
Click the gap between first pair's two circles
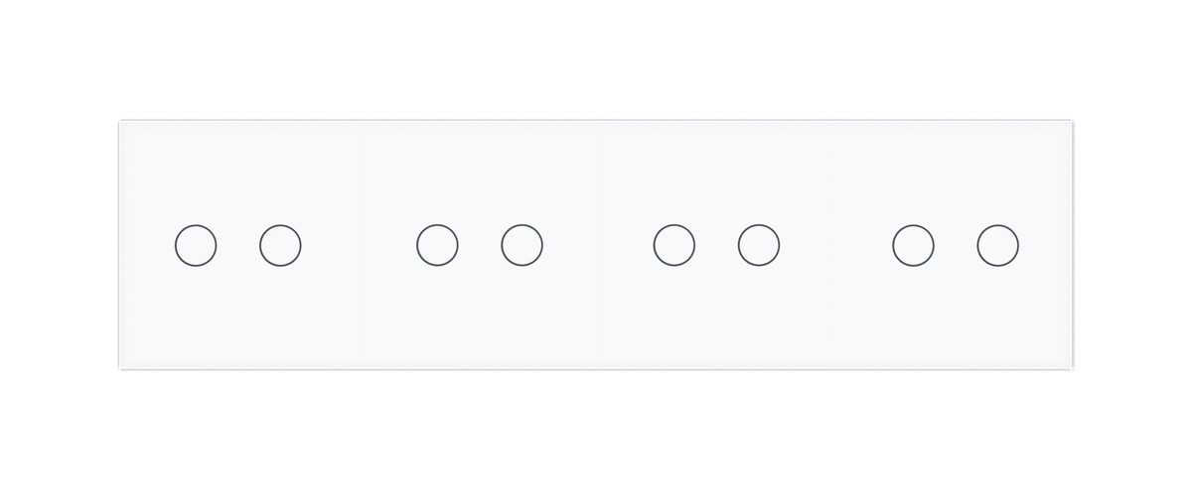click(238, 246)
